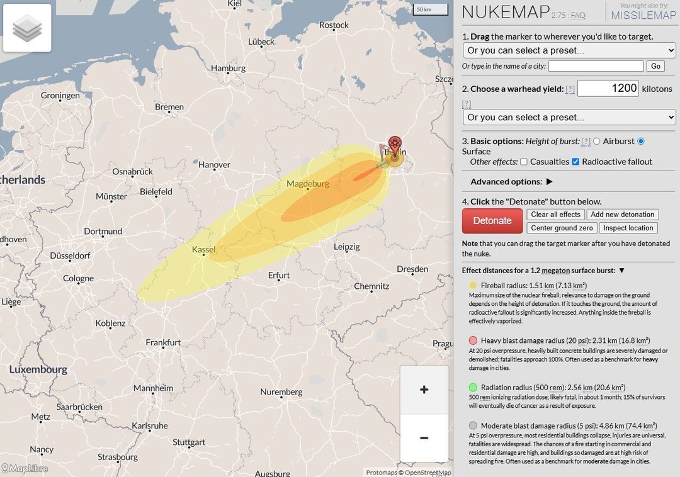Screen dimensions: 680x477
Task: Open the FAQ link by the title
Action: point(577,16)
